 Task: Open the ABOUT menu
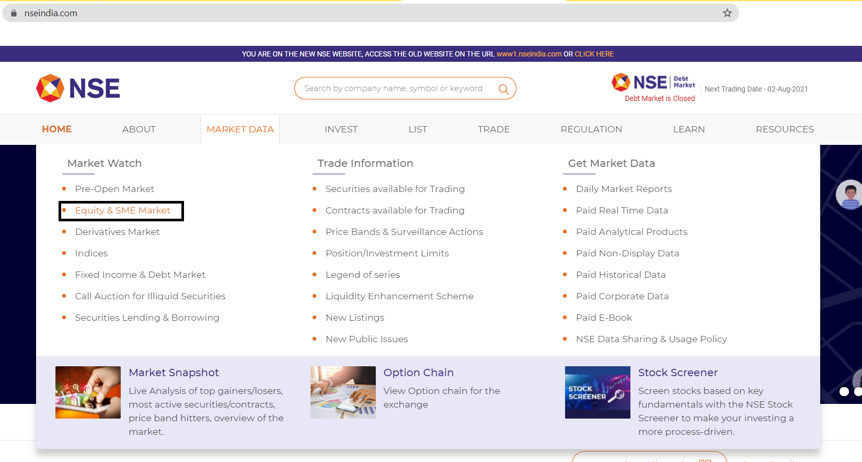tap(139, 129)
